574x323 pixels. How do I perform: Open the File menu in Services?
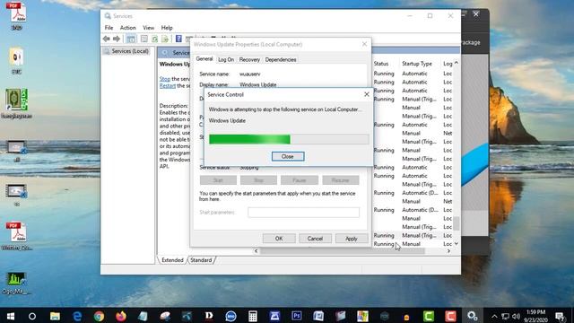pyautogui.click(x=109, y=28)
